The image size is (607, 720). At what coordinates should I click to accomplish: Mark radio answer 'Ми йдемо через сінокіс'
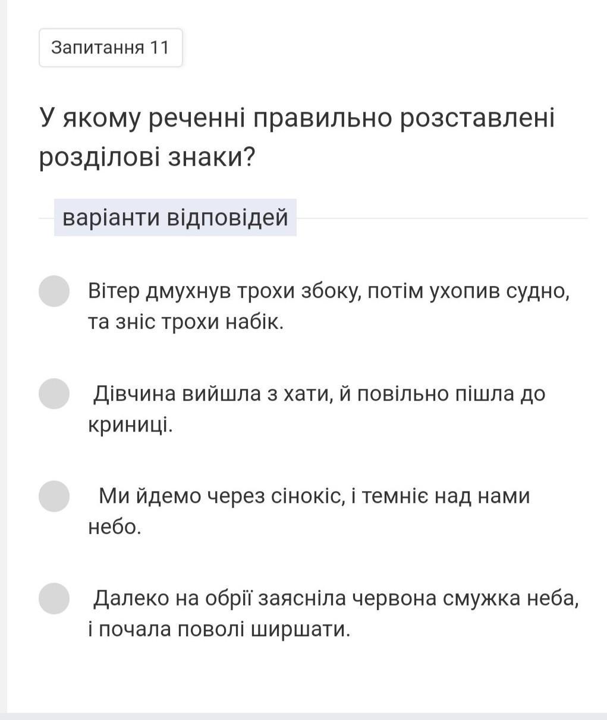point(54,496)
